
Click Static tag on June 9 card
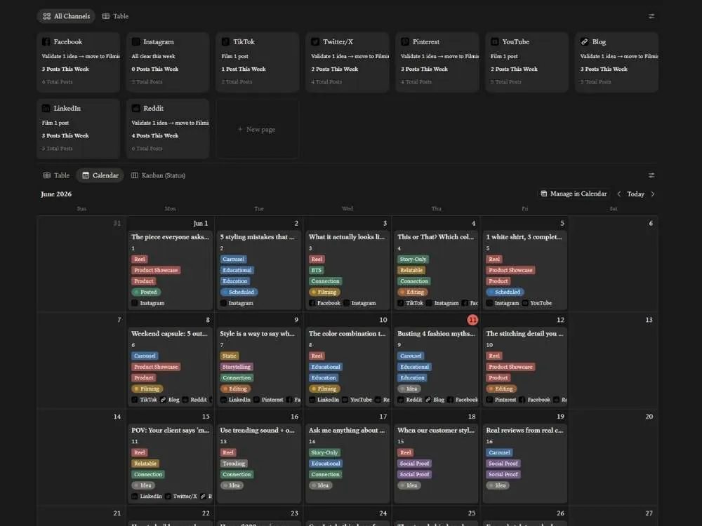point(230,356)
